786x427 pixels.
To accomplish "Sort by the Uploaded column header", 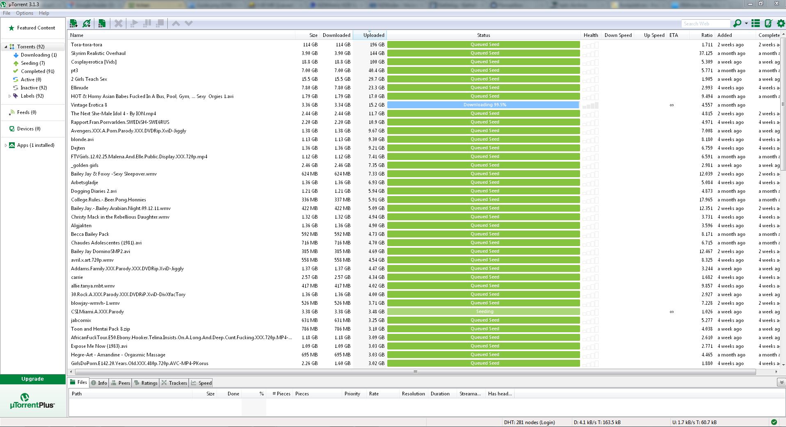I will (x=369, y=35).
